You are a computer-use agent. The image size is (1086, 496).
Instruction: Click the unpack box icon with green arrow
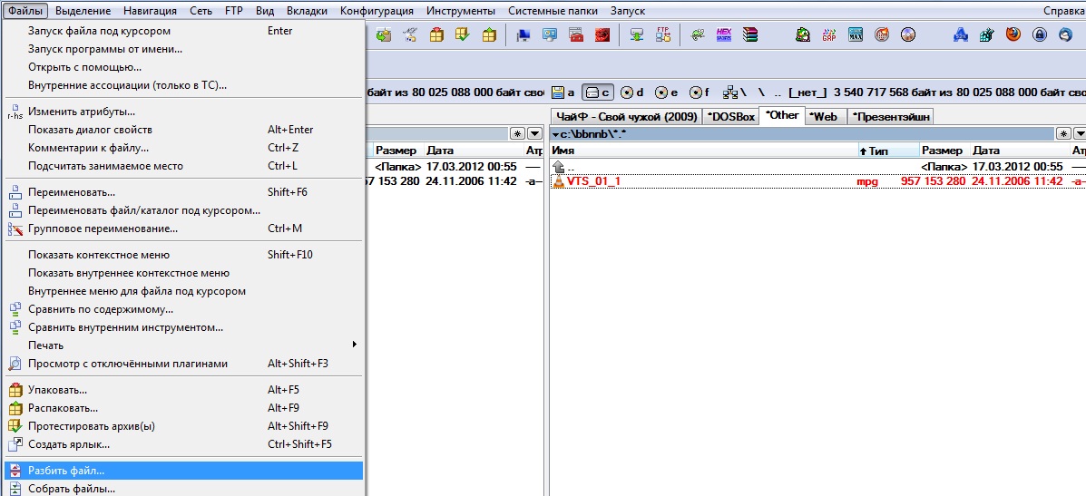tap(489, 34)
